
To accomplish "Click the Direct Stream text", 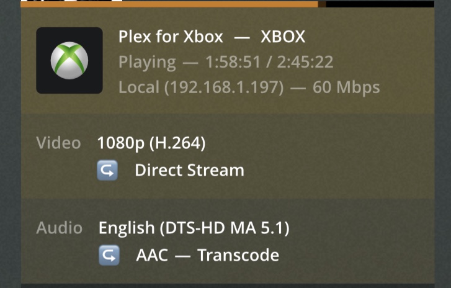I will click(189, 170).
